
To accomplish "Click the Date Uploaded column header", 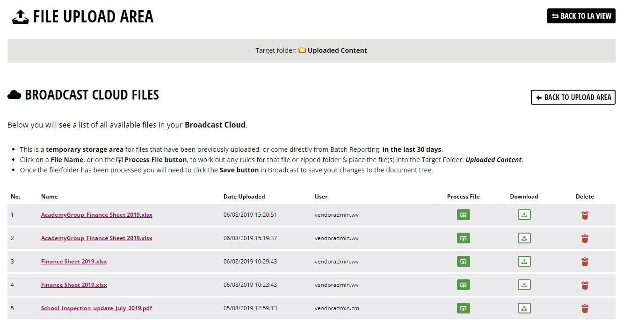I will click(x=244, y=197).
